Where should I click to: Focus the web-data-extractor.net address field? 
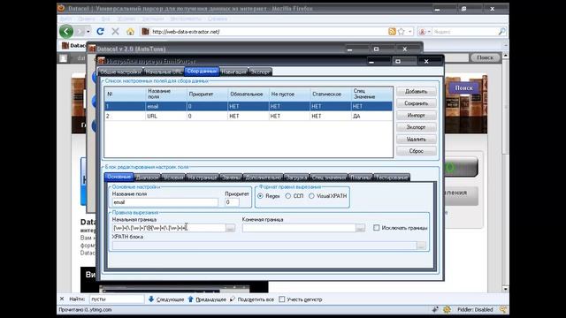[267, 32]
